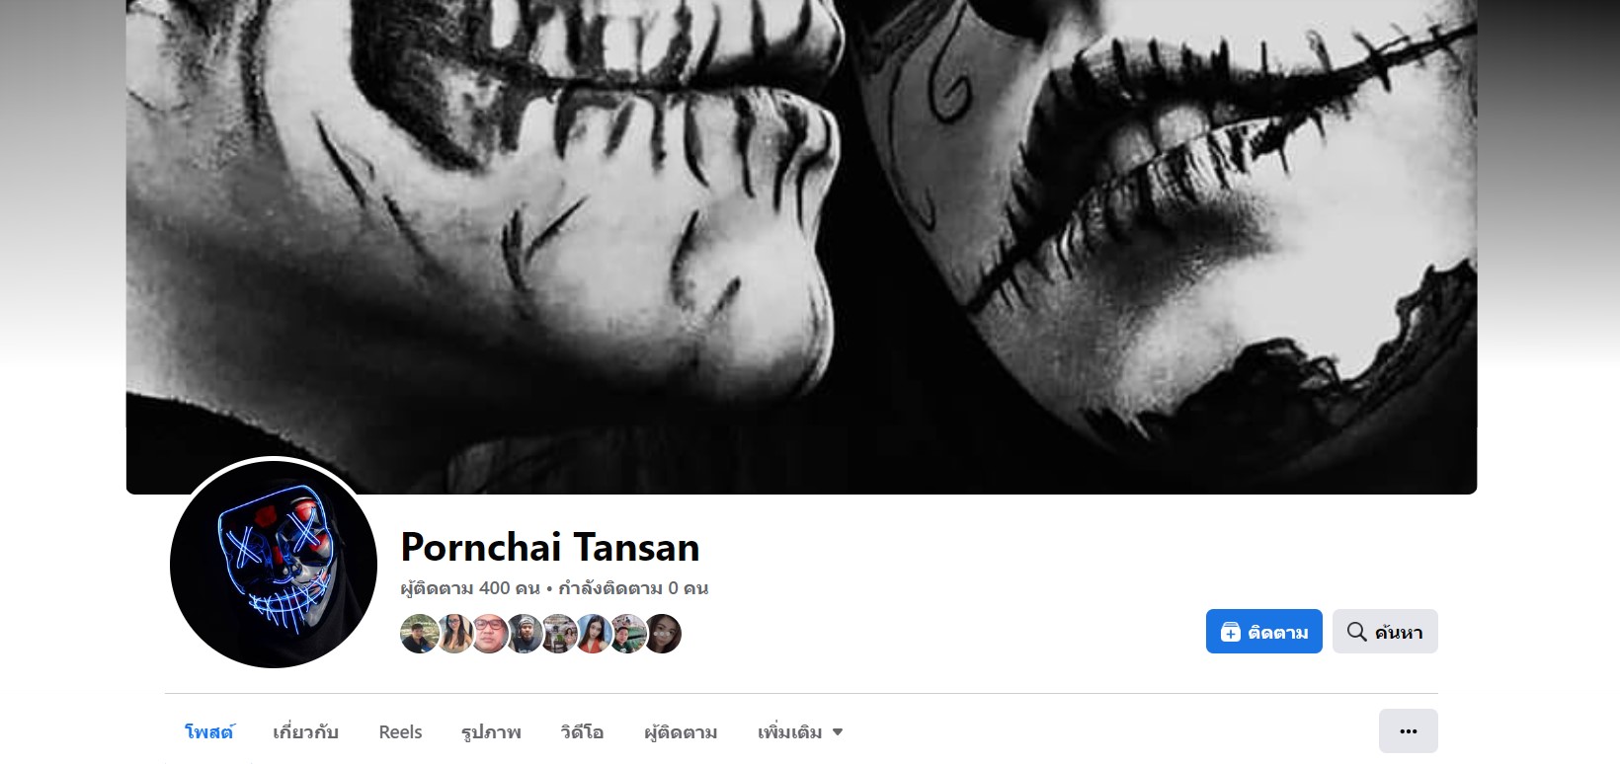Expand the เพิ่มเติม dropdown
The image size is (1620, 764).
[x=800, y=732]
